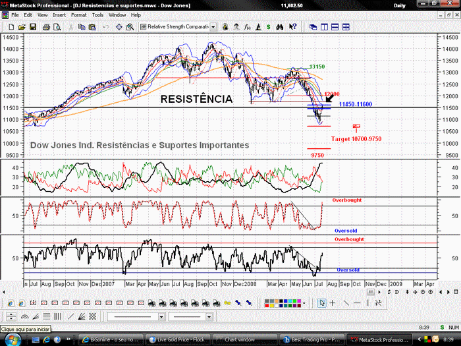The height and width of the screenshot is (346, 461).
Task: Open the line style dropdown
Action: click(161, 317)
